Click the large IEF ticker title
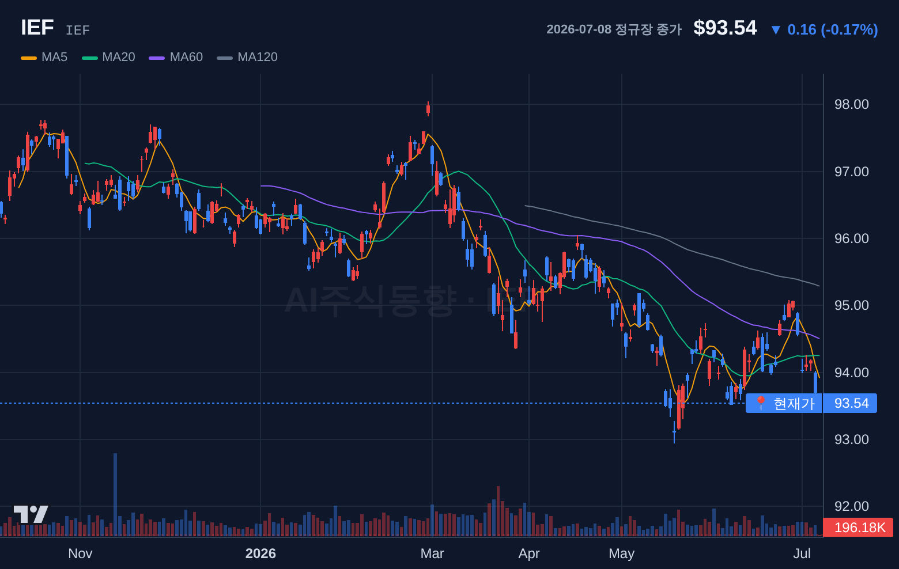This screenshot has height=569, width=899. point(37,28)
